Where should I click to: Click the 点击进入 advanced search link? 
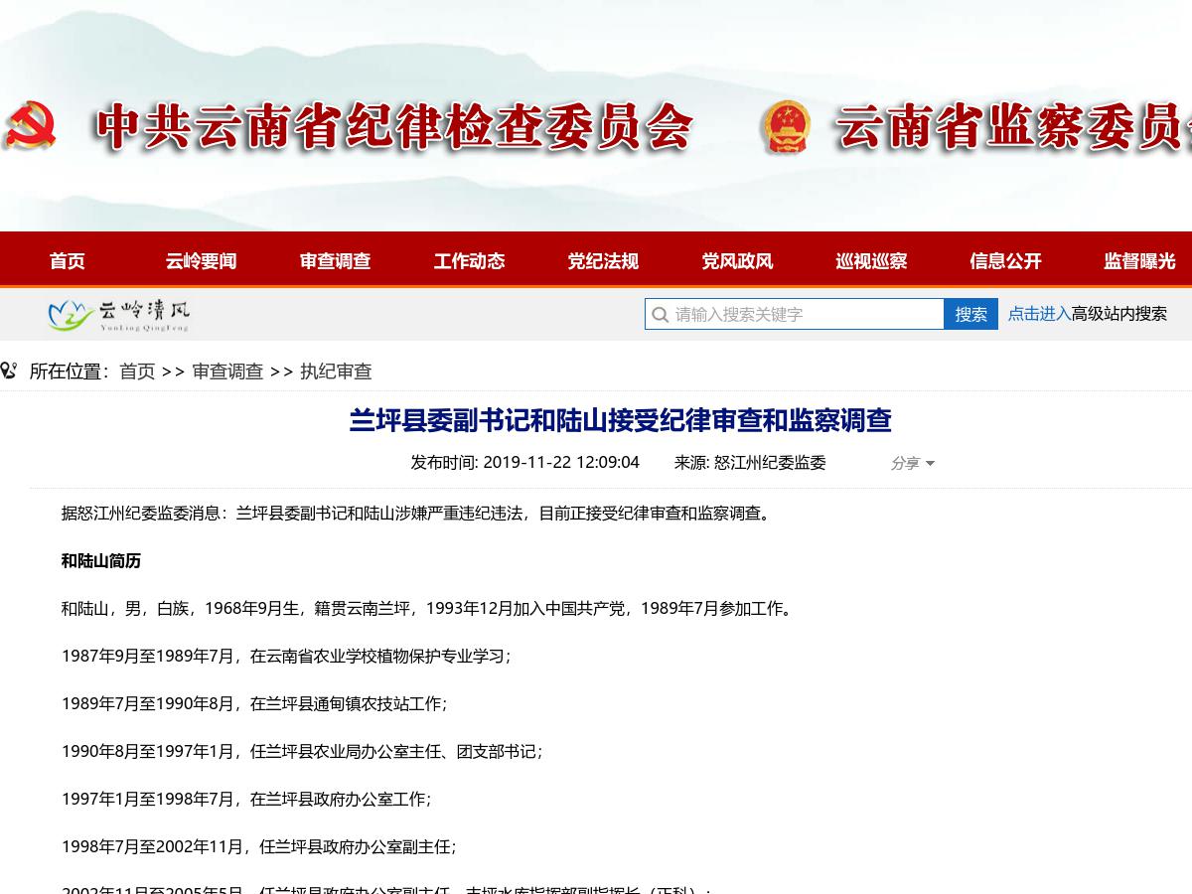tap(1039, 314)
